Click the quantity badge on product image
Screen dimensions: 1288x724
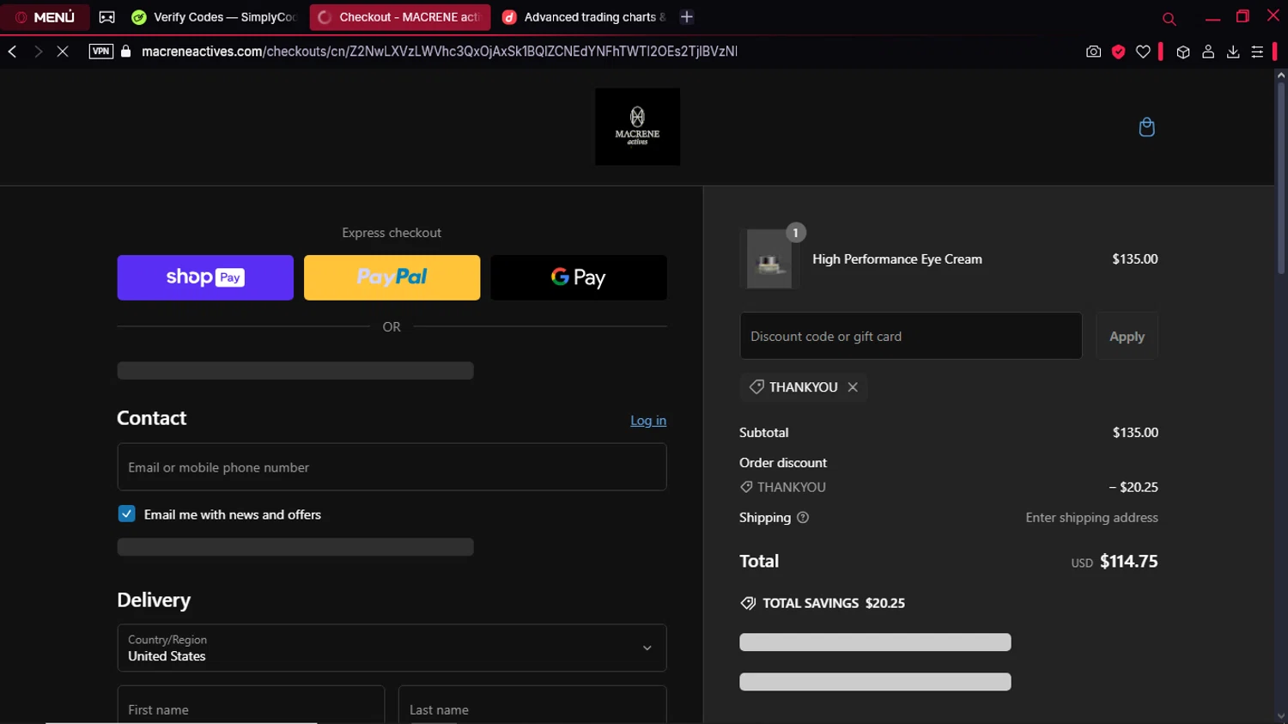point(796,233)
